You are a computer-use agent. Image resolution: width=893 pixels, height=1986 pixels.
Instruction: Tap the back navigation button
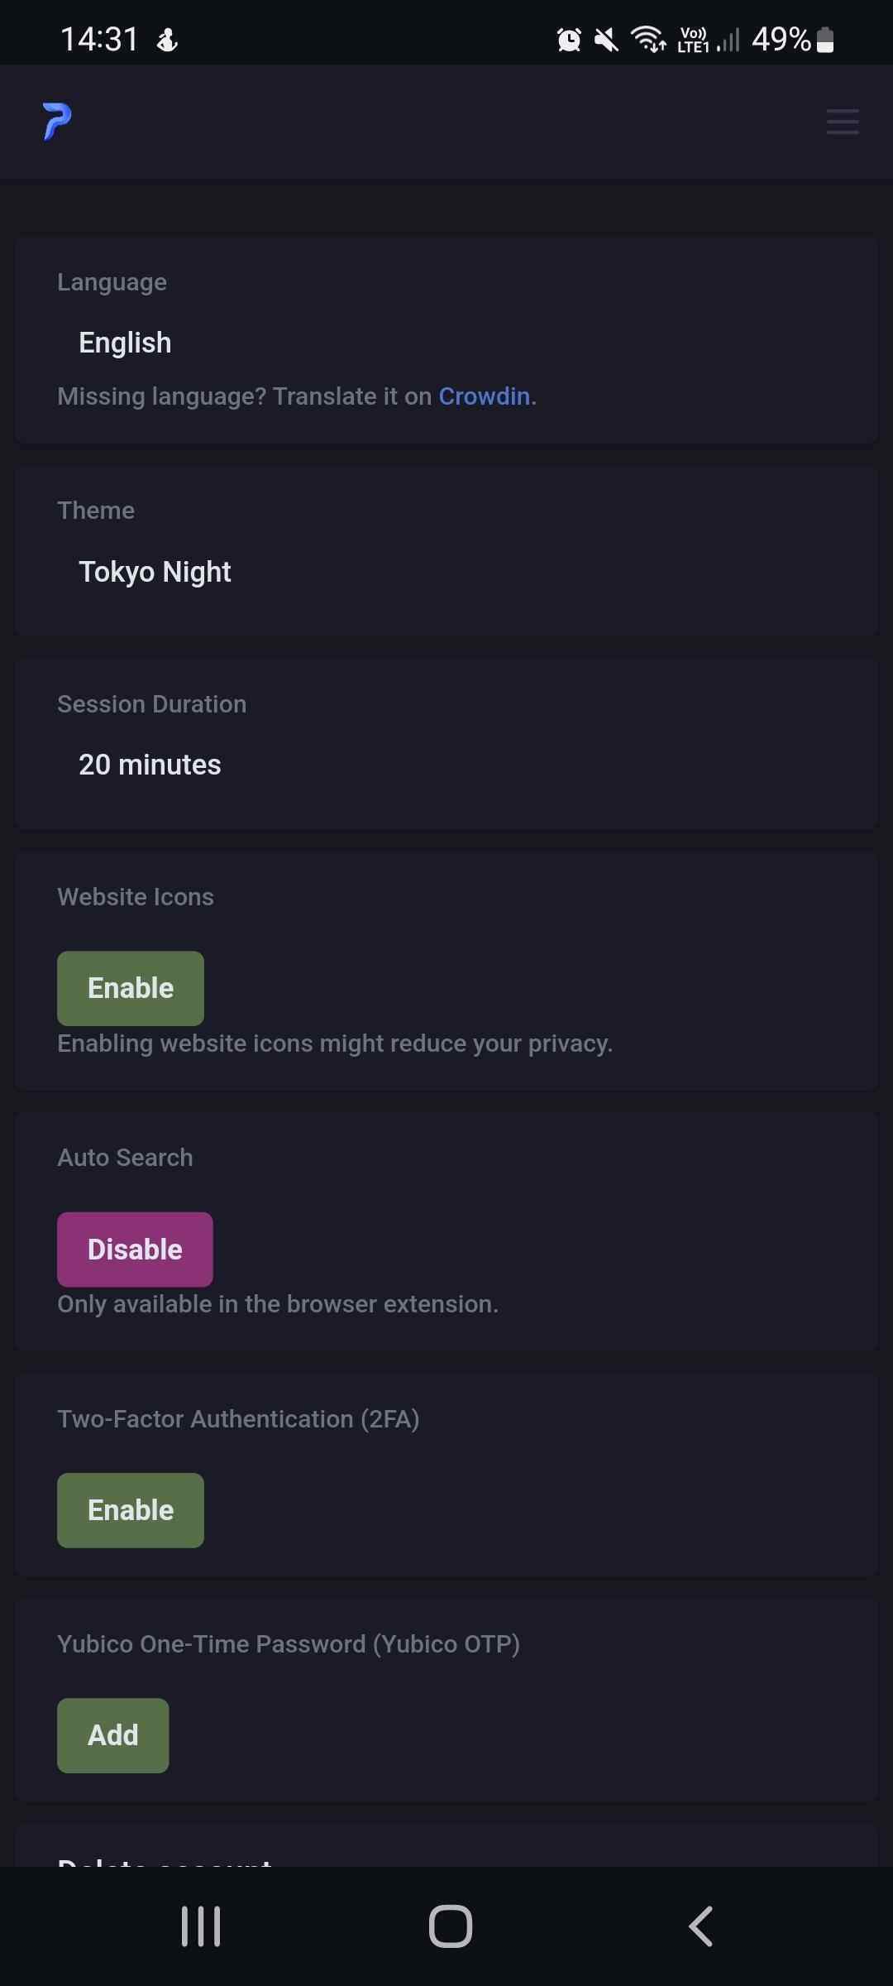point(700,1925)
